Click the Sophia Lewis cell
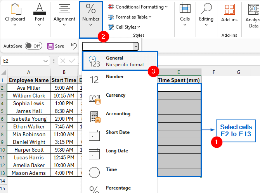This screenshot has width=260, height=193. click(x=29, y=103)
